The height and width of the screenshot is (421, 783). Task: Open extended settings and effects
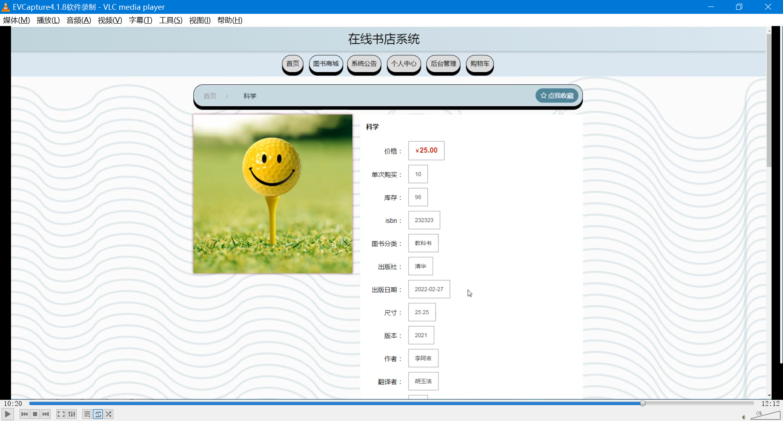[72, 414]
